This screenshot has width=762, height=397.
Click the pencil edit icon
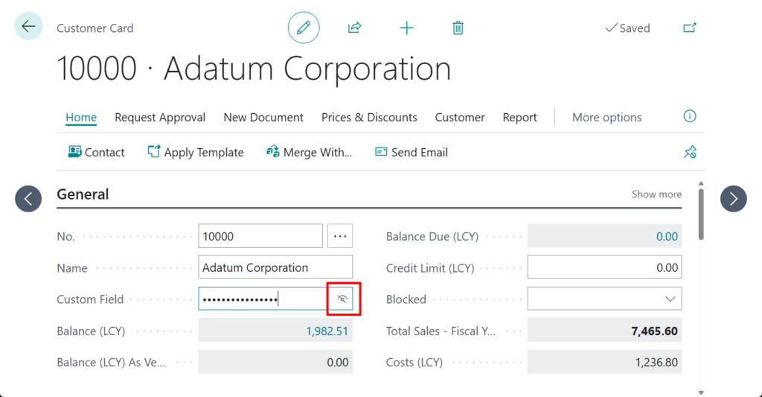(x=304, y=28)
